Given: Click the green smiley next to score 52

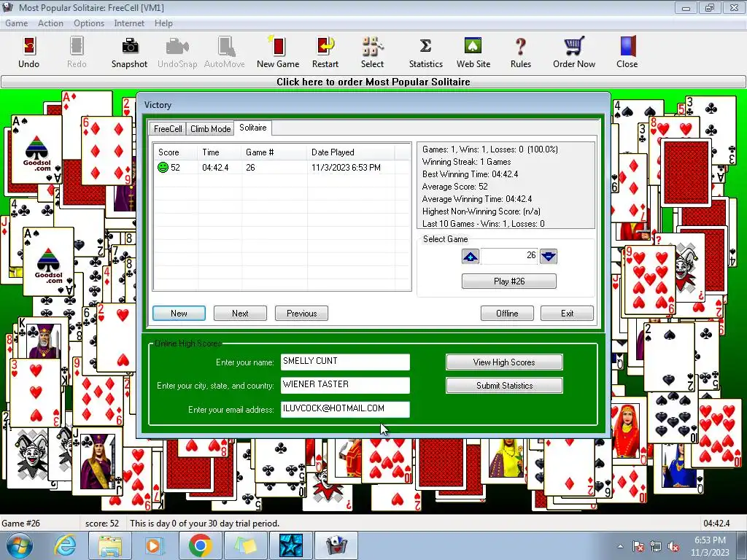Looking at the screenshot, I should click(x=163, y=168).
